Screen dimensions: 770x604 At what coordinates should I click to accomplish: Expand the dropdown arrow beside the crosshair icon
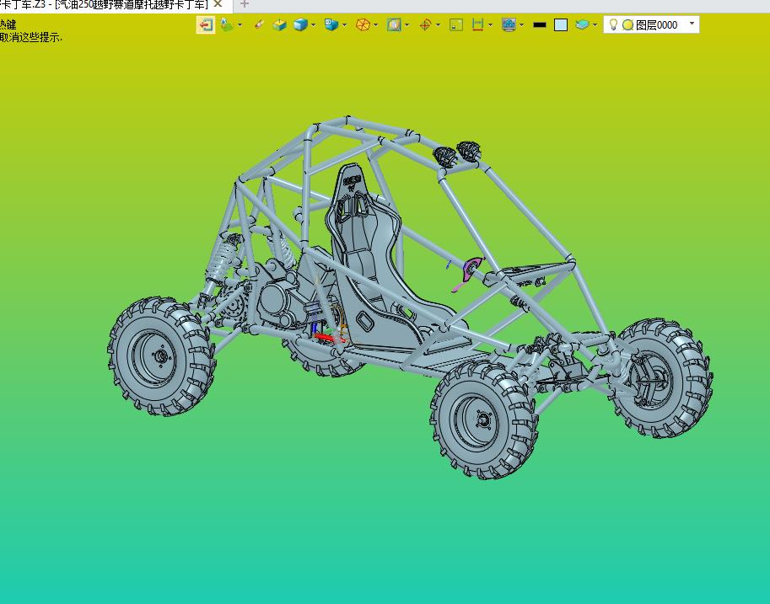(x=439, y=25)
